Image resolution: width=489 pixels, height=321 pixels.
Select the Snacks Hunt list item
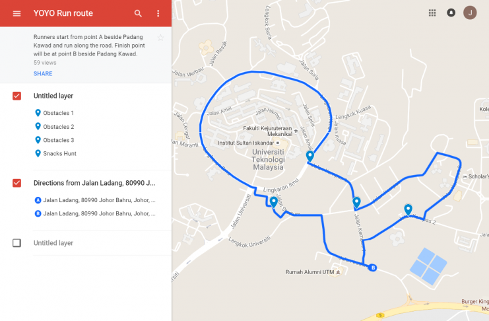point(55,154)
